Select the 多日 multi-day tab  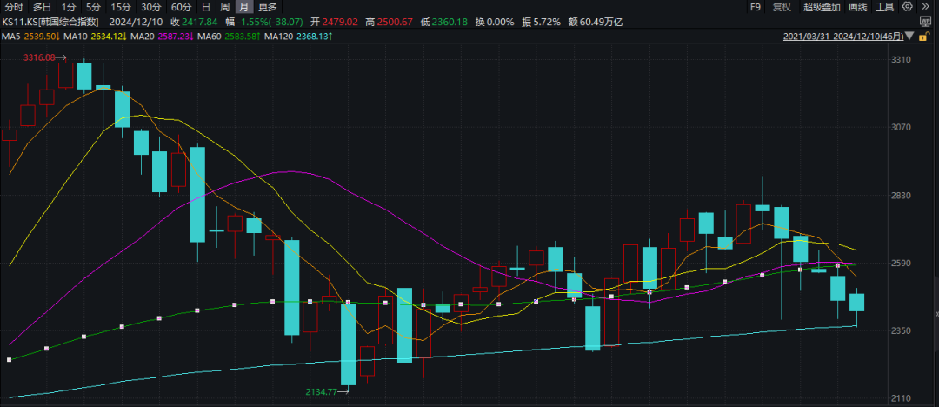tap(42, 7)
